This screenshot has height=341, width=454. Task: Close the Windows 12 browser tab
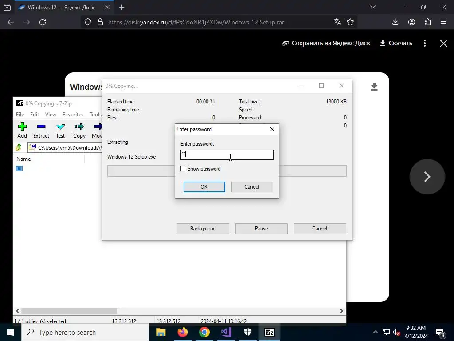click(107, 8)
